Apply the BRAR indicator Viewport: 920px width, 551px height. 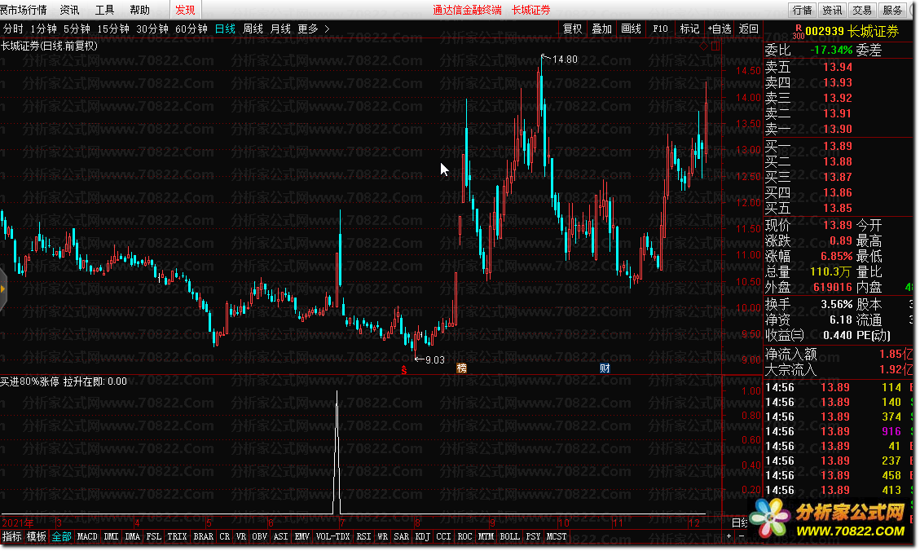pos(204,536)
